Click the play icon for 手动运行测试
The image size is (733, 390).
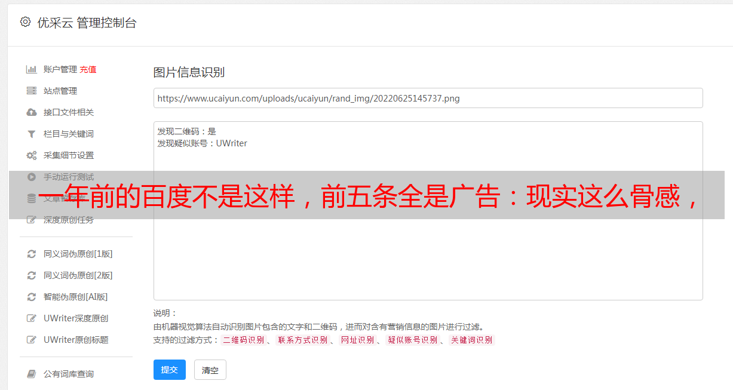tap(32, 177)
